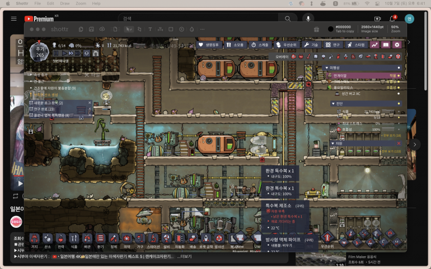
Task: Toggle the power overlay icon
Action: [301, 57]
